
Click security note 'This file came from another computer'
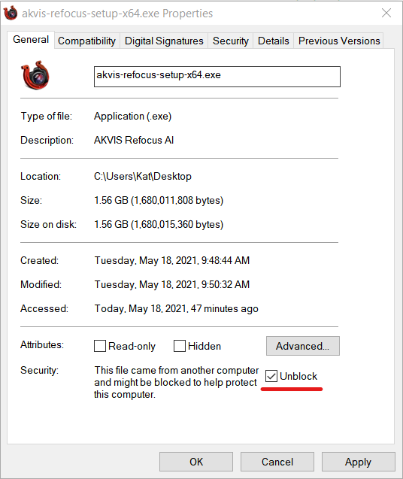[x=177, y=370]
